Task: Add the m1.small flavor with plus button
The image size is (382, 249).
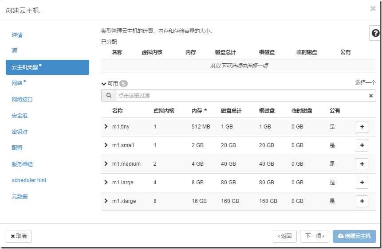Action: [362, 145]
